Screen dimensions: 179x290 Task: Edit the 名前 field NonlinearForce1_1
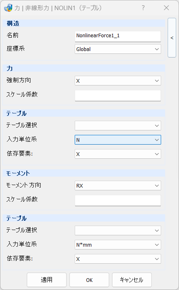click(x=118, y=36)
